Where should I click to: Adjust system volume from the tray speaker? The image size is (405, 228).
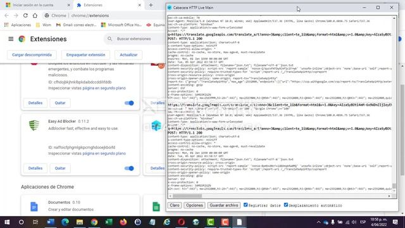(x=354, y=222)
